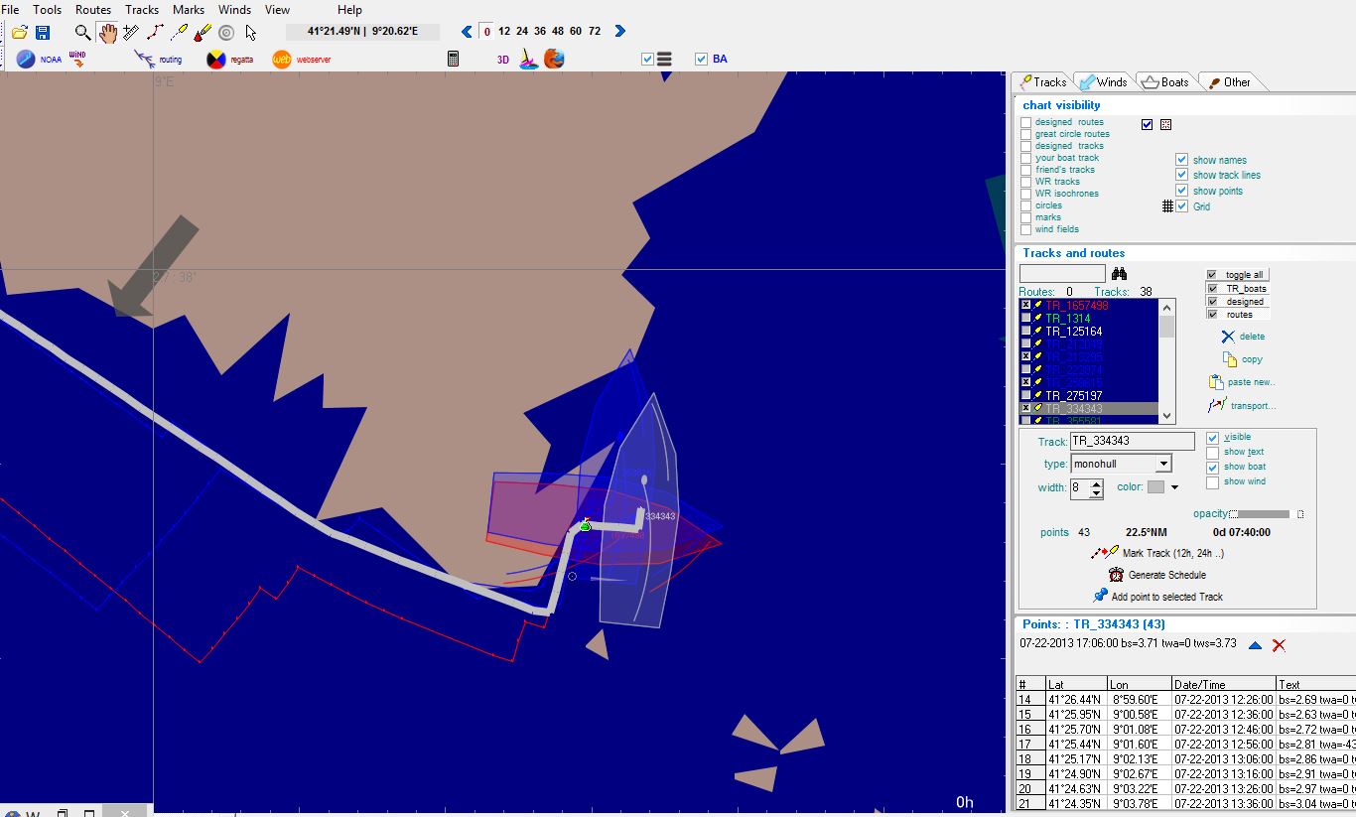Uncheck show points option
The height and width of the screenshot is (817, 1356).
1181,191
